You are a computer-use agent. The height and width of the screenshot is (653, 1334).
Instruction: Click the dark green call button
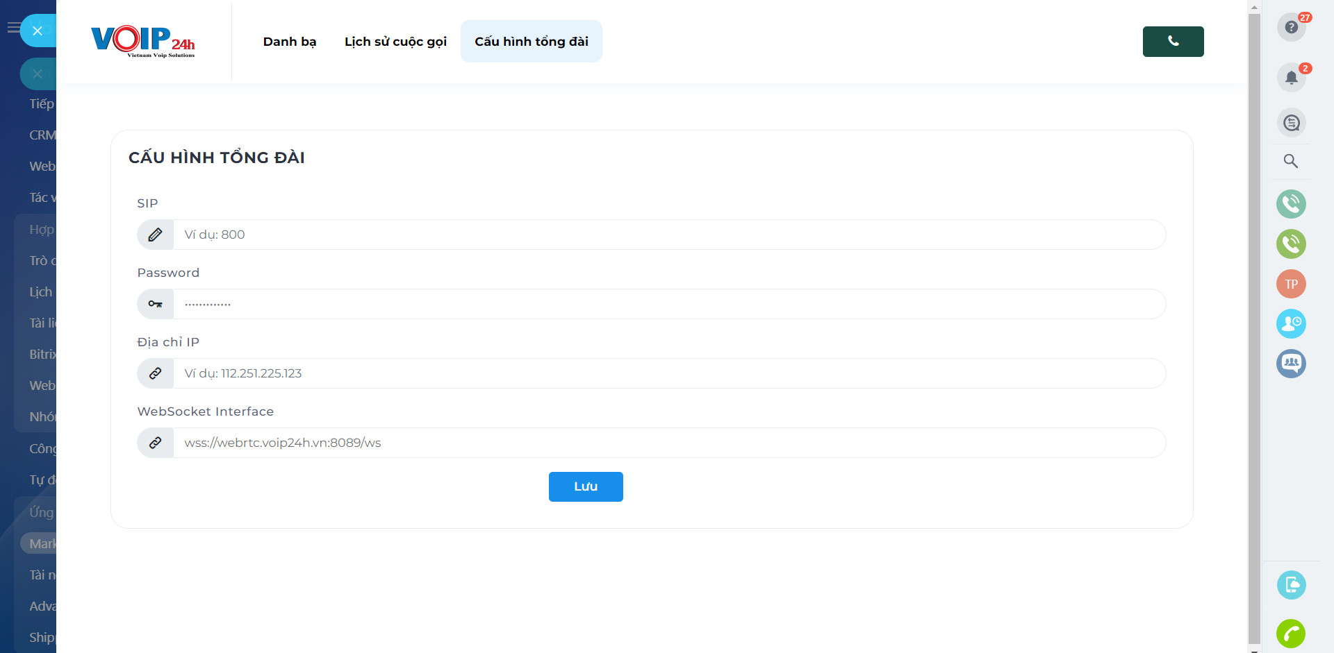coord(1173,42)
